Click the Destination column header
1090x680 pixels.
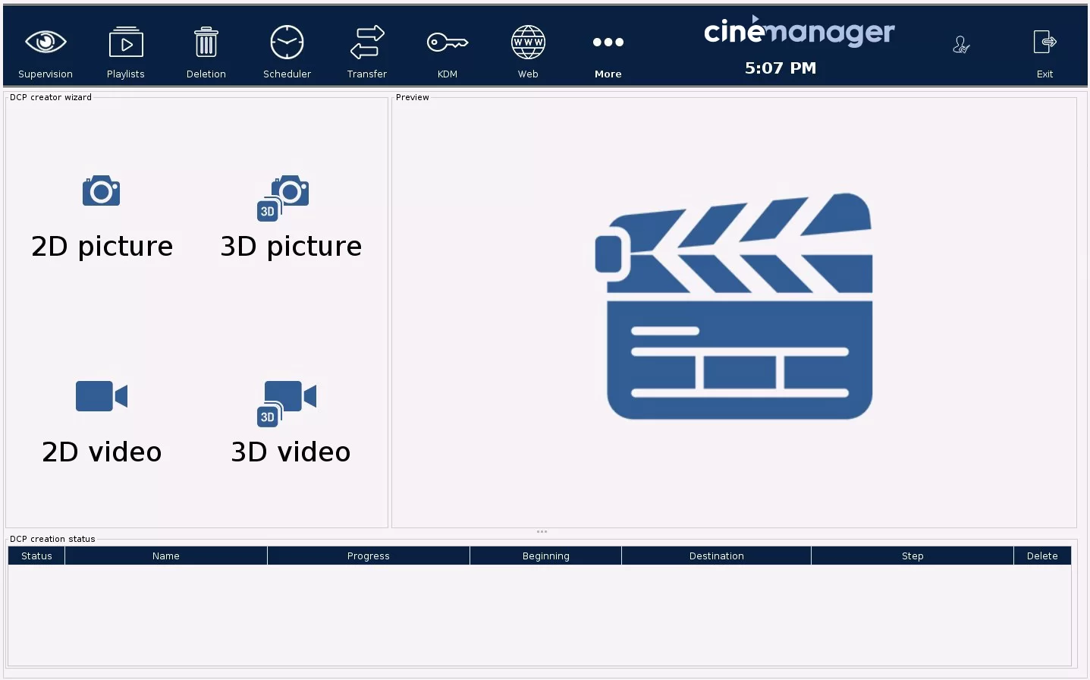[717, 556]
